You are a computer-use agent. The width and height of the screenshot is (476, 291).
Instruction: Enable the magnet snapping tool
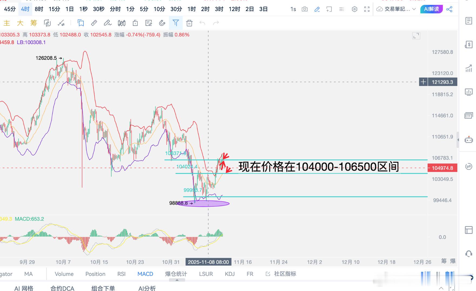coord(162,23)
